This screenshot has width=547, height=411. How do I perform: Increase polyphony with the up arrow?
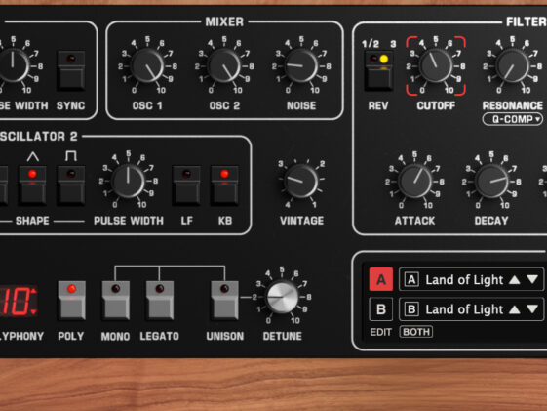34,291
